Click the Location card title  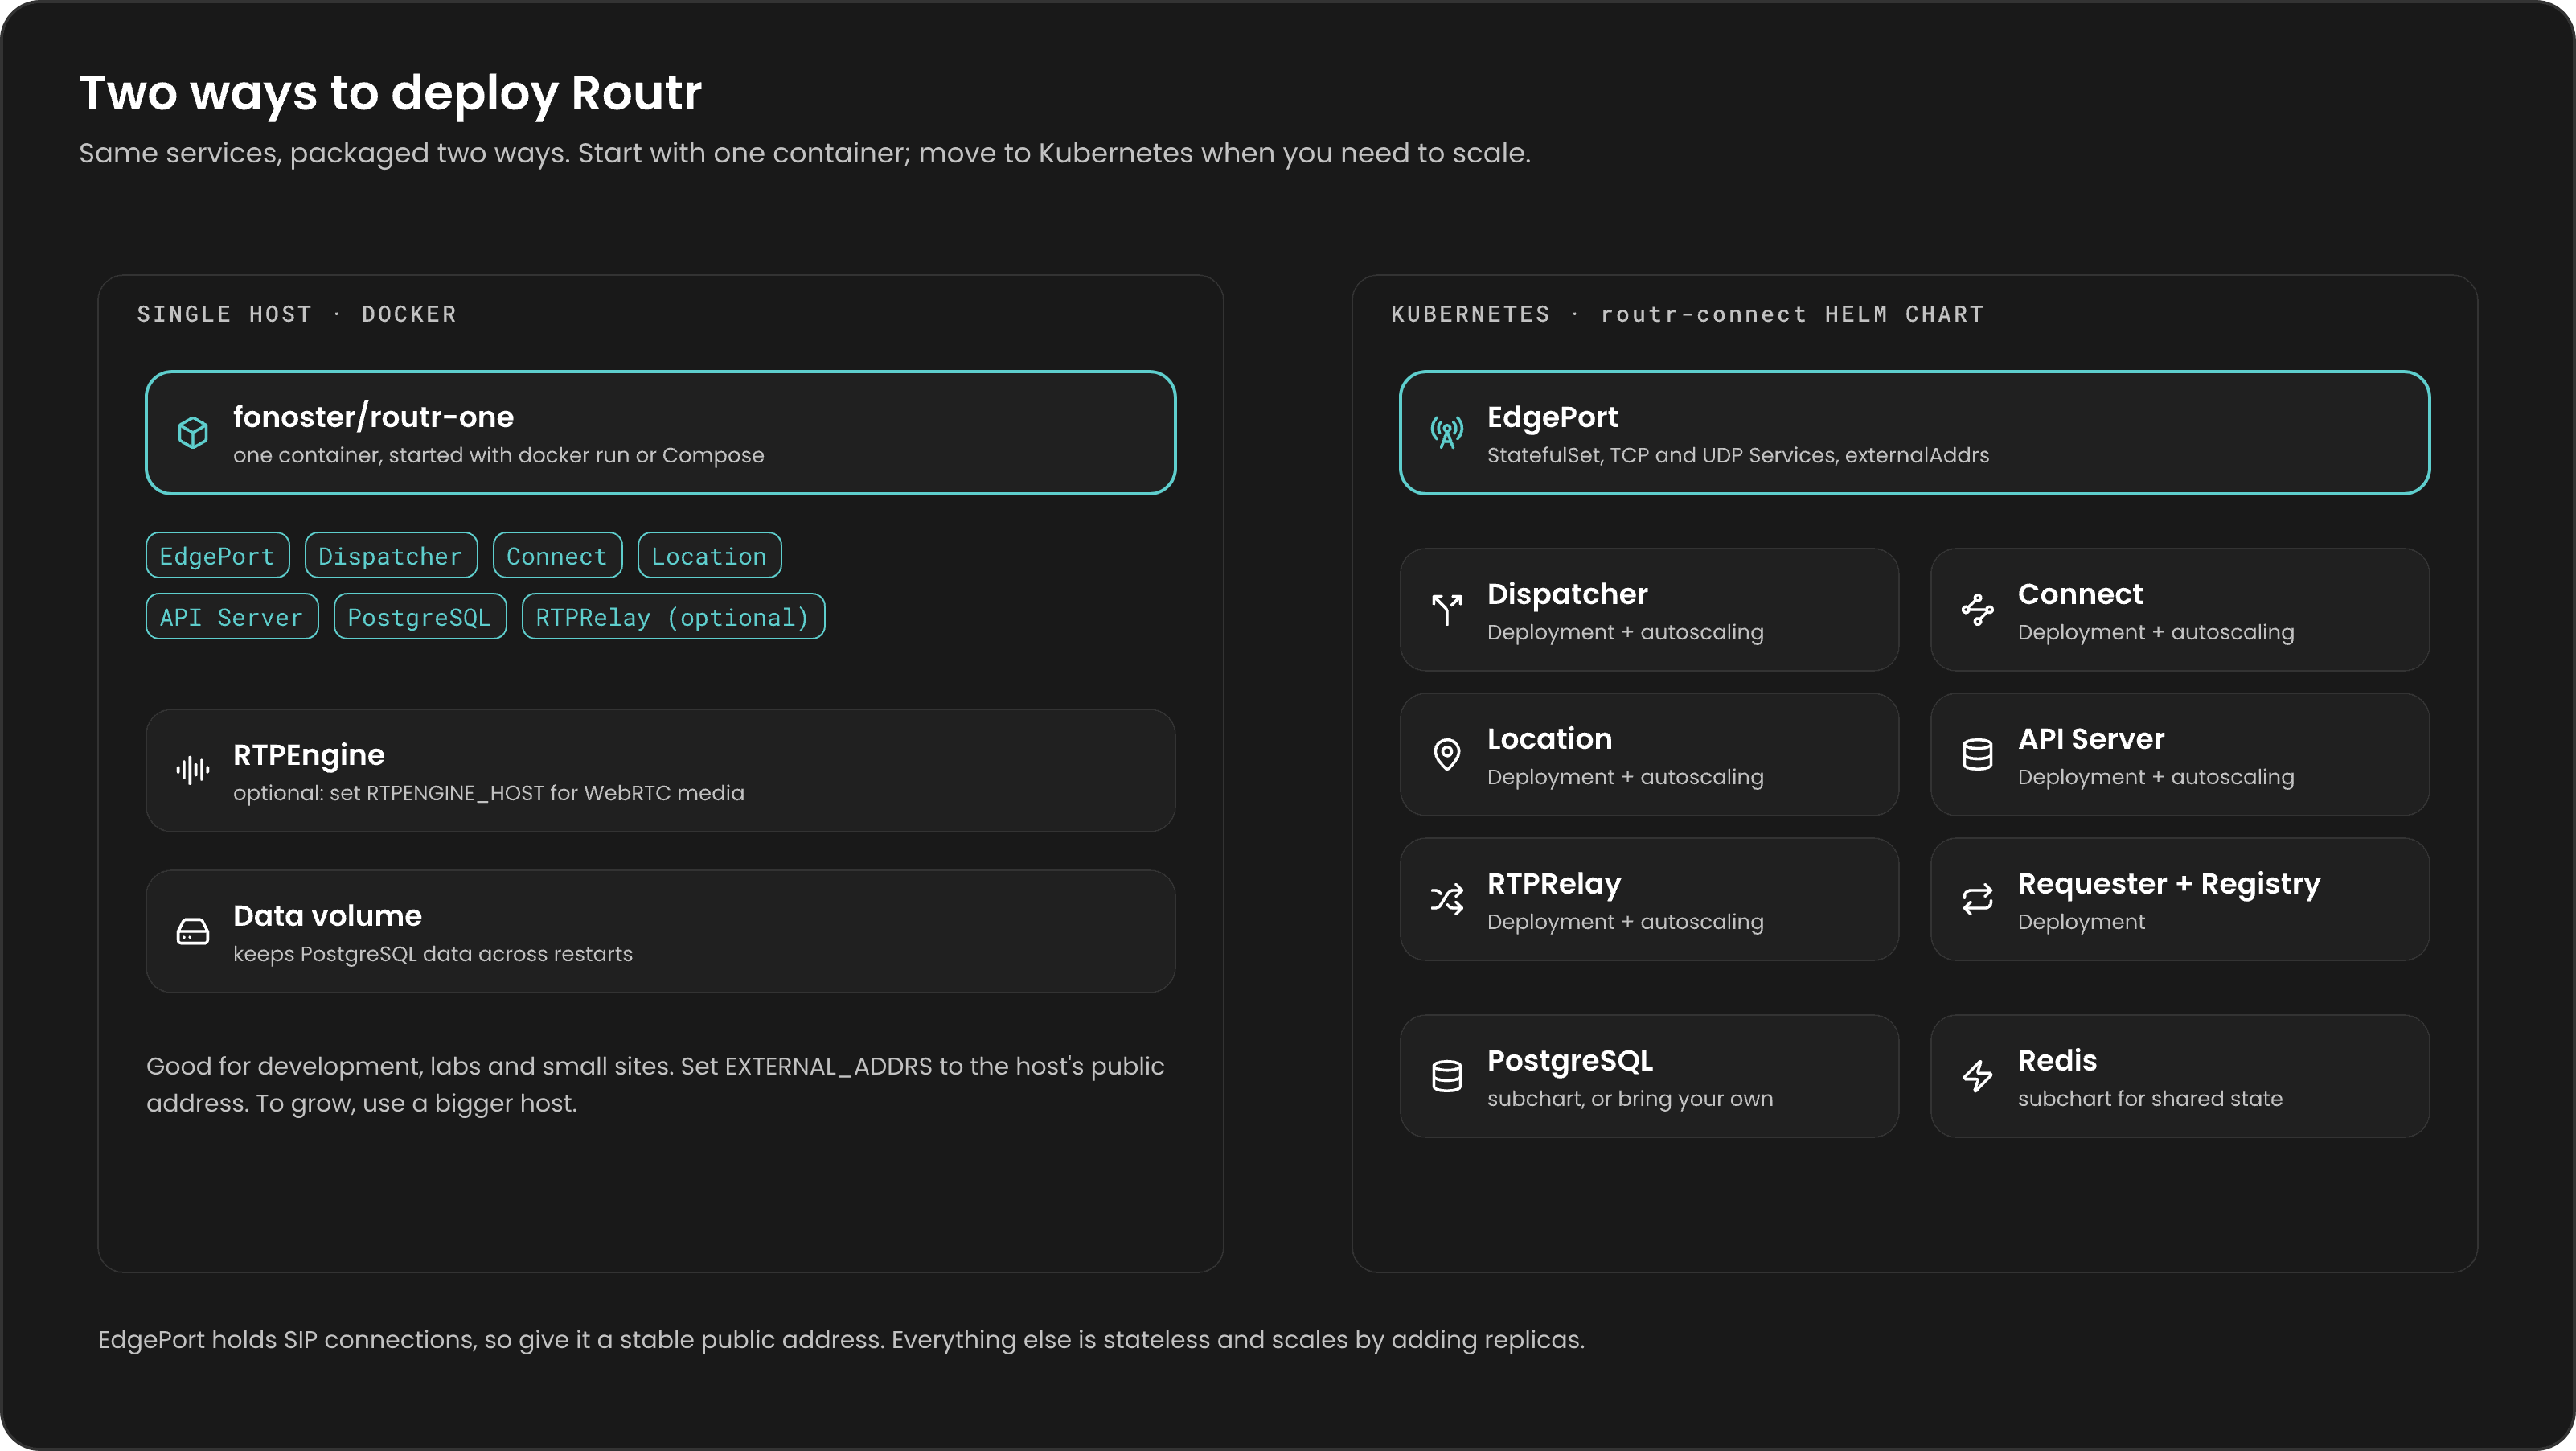click(x=1549, y=738)
